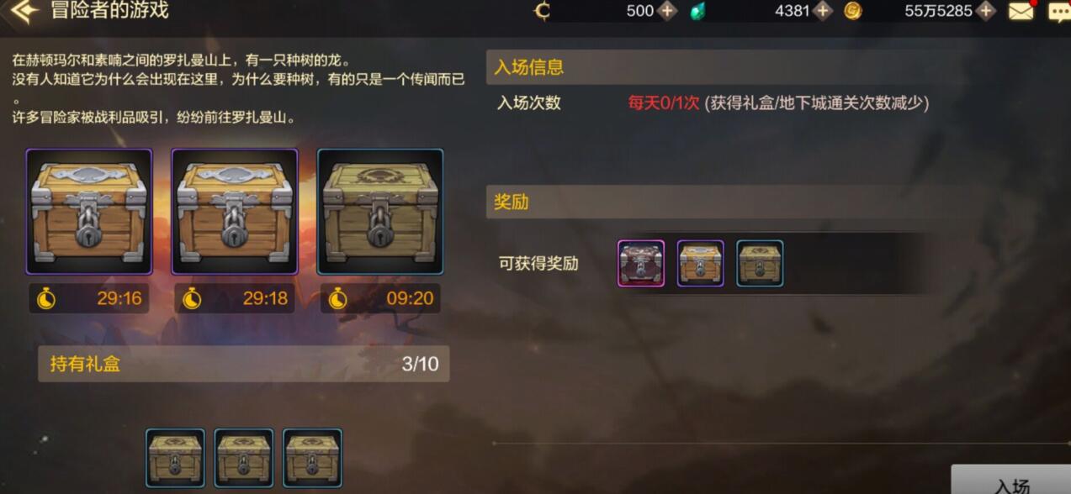This screenshot has height=494, width=1071.
Task: Select the first held gift box
Action: point(175,458)
